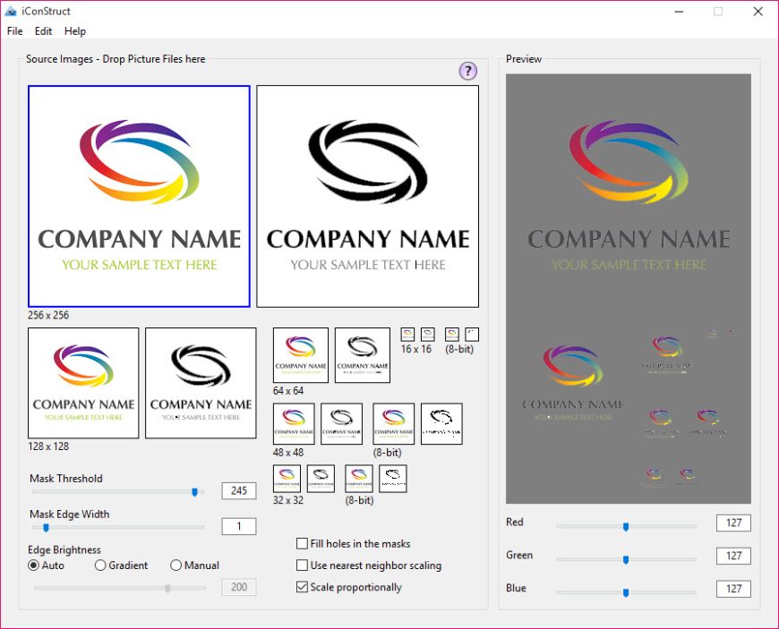
Task: Enable the Fill holes in the masks checkbox
Action: point(303,543)
